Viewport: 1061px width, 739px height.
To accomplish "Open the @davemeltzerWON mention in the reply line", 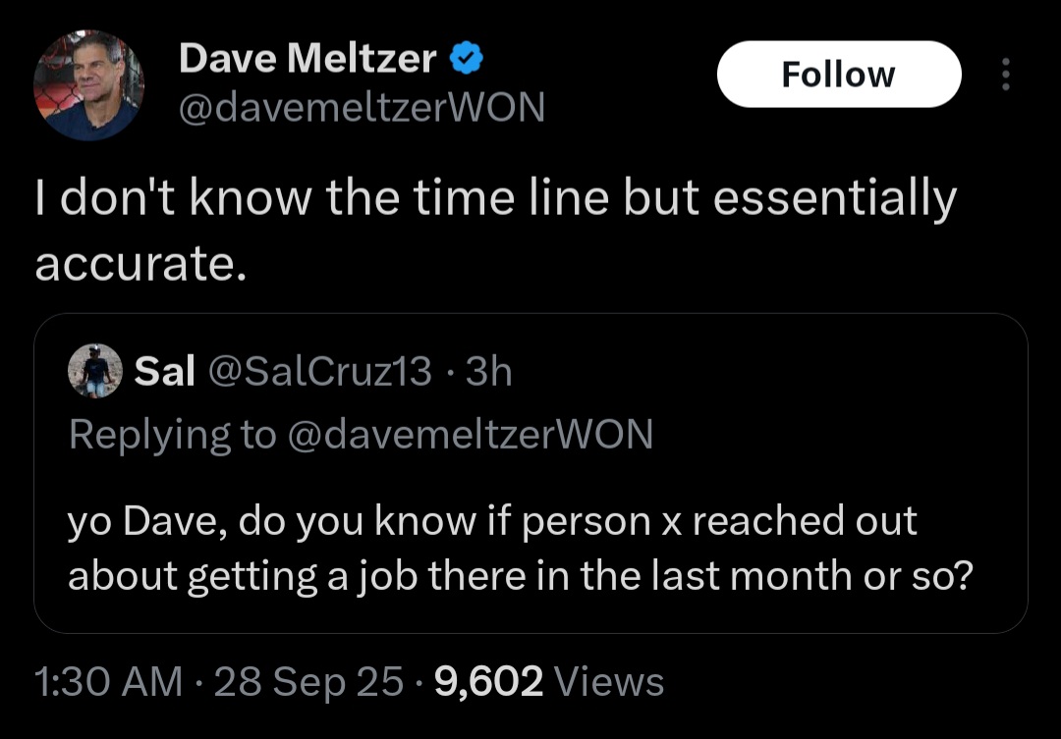I will (x=470, y=434).
